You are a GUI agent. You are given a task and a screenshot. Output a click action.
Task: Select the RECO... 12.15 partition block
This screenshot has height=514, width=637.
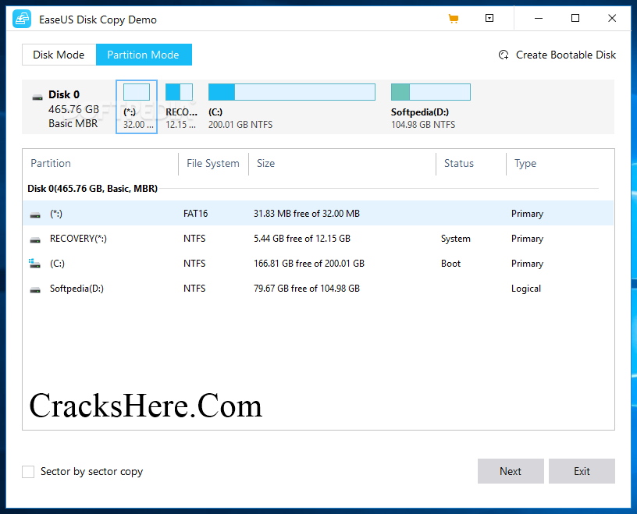click(x=181, y=107)
